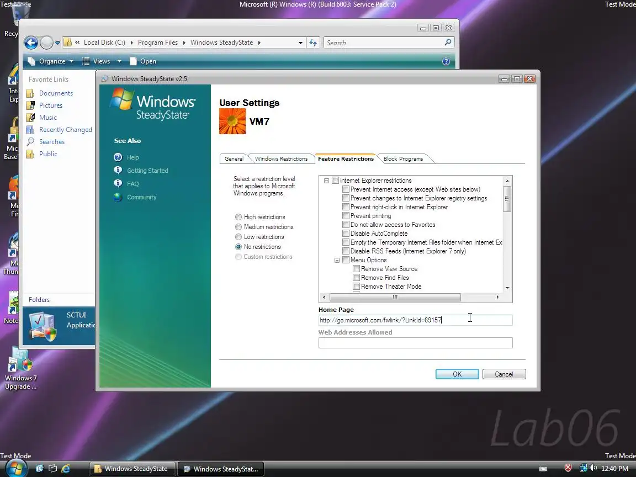Check Internet Explorer restrictions checkbox

click(336, 181)
